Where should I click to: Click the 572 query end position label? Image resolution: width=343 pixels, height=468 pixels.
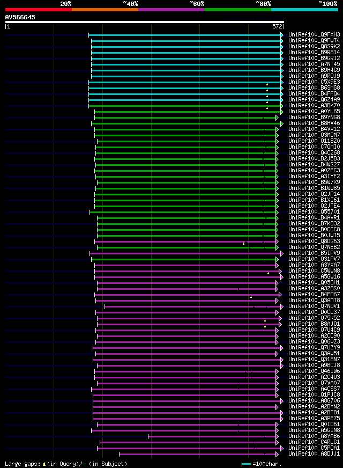click(277, 26)
